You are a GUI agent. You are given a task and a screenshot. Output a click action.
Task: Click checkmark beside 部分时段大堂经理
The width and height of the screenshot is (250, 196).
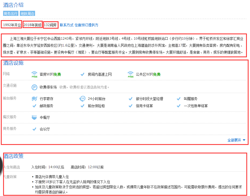[x=131, y=99]
